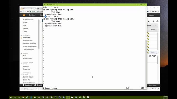
Task: Open the Windows Start menu
Action: coord(11,97)
